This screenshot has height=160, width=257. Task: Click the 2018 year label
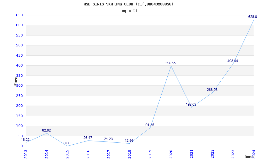coord(129,154)
